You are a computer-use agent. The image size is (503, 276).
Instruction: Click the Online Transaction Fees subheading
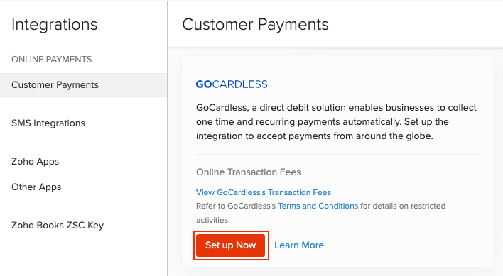point(249,172)
